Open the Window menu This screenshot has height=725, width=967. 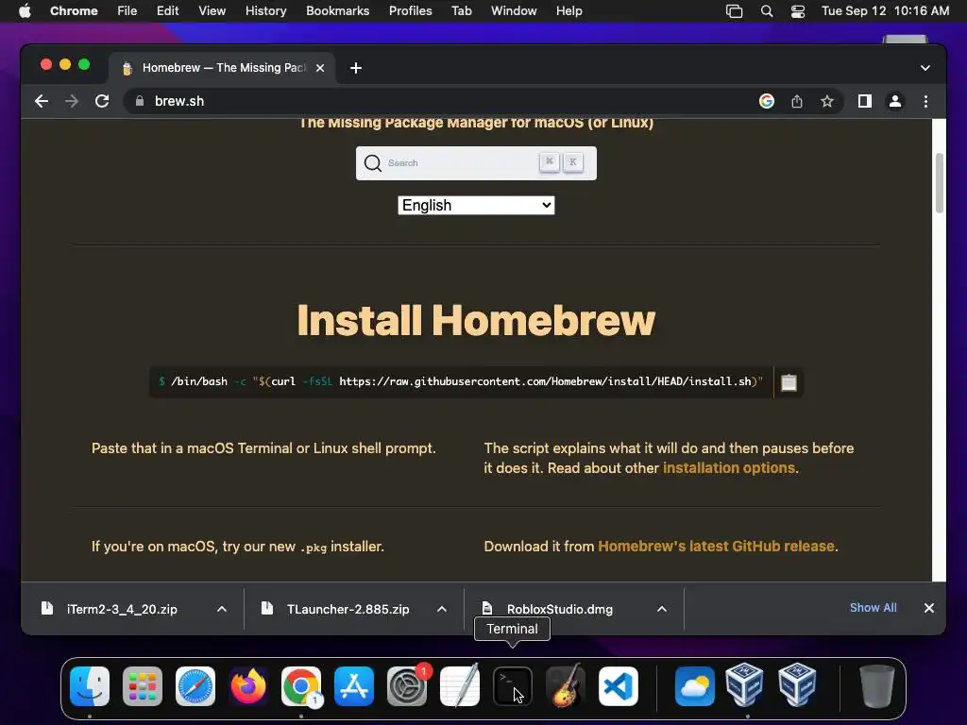point(514,11)
